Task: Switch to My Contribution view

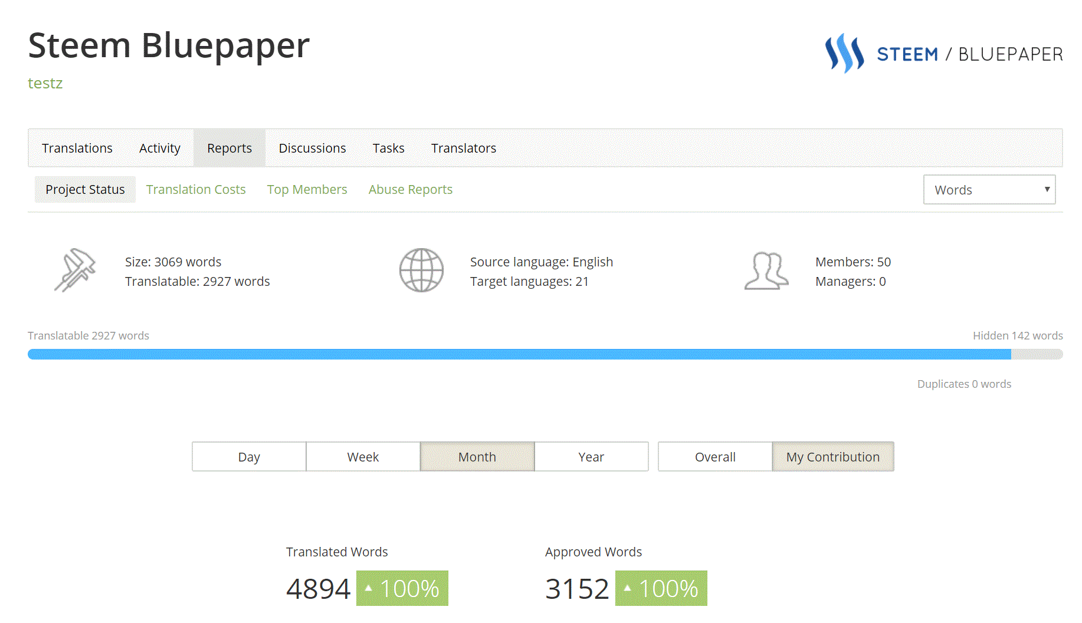Action: (x=833, y=457)
